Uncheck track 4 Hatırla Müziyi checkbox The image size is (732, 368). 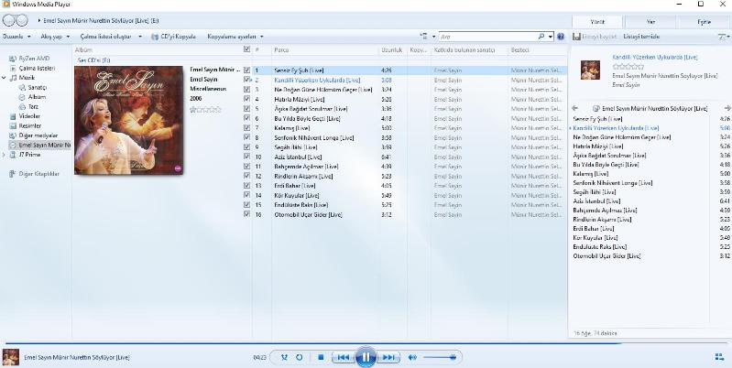tap(247, 99)
